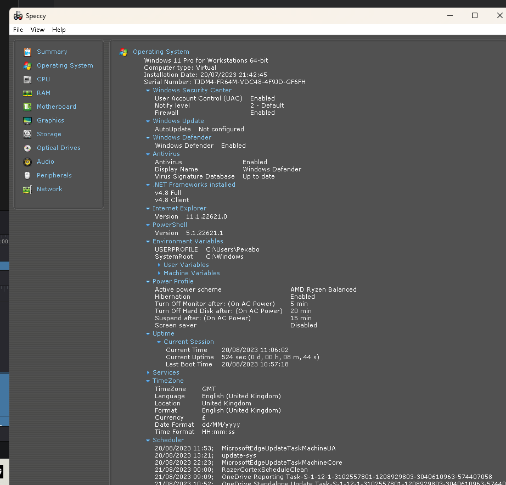
Task: Collapse the .NET Frameworks installed section
Action: [x=148, y=185]
